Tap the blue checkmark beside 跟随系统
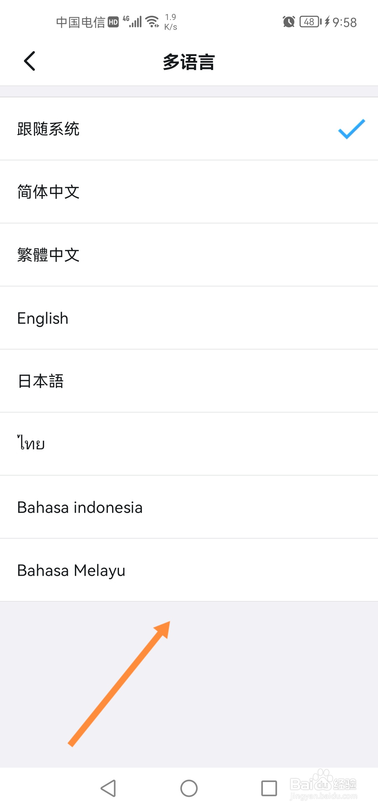The width and height of the screenshot is (378, 809). pos(351,129)
